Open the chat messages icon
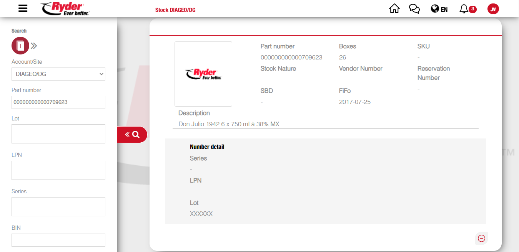This screenshot has height=252, width=519. point(414,9)
